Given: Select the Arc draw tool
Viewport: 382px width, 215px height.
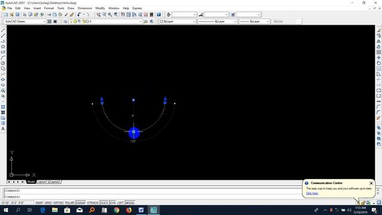Looking at the screenshot, I should tap(3, 58).
